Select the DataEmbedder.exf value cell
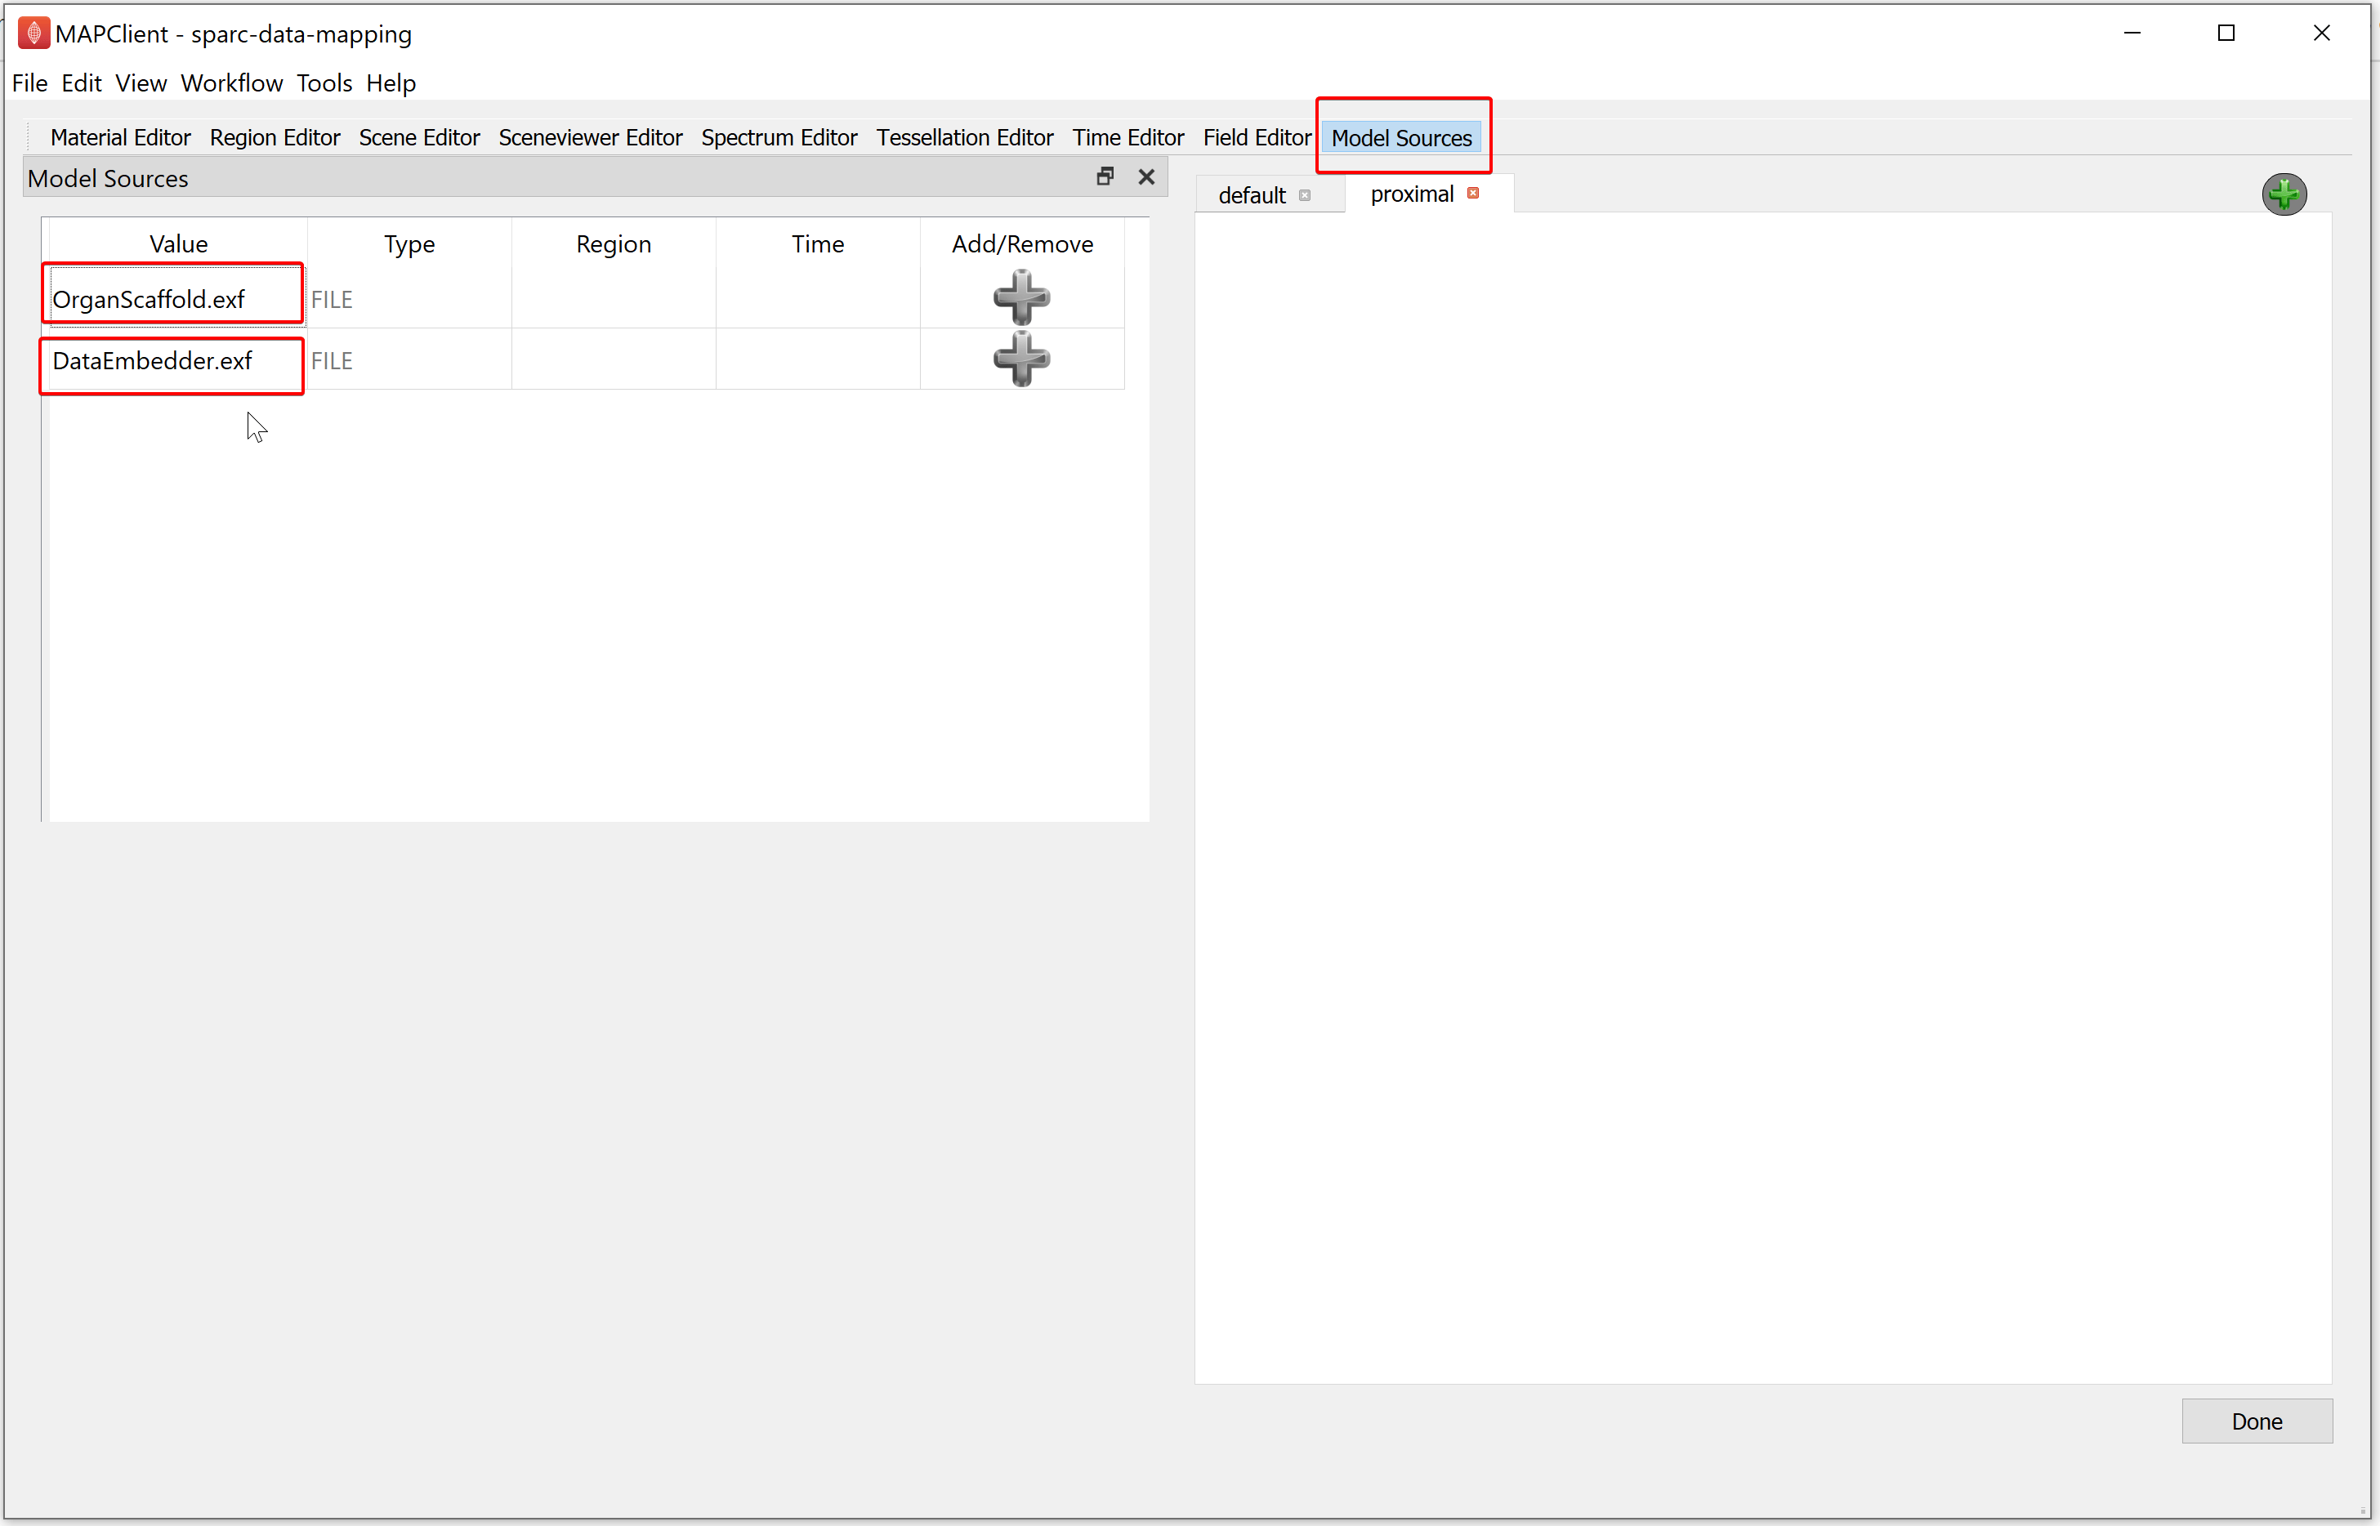 tap(177, 359)
